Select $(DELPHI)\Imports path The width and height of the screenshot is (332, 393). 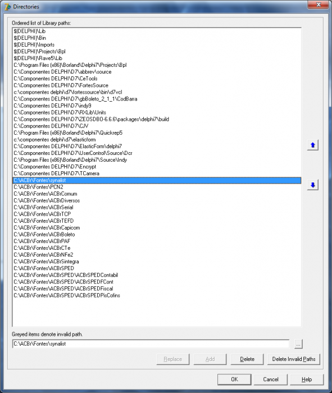pyautogui.click(x=157, y=45)
